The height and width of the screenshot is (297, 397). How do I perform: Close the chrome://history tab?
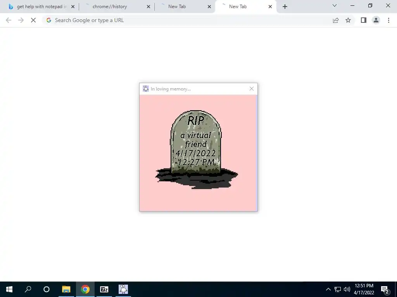148,7
